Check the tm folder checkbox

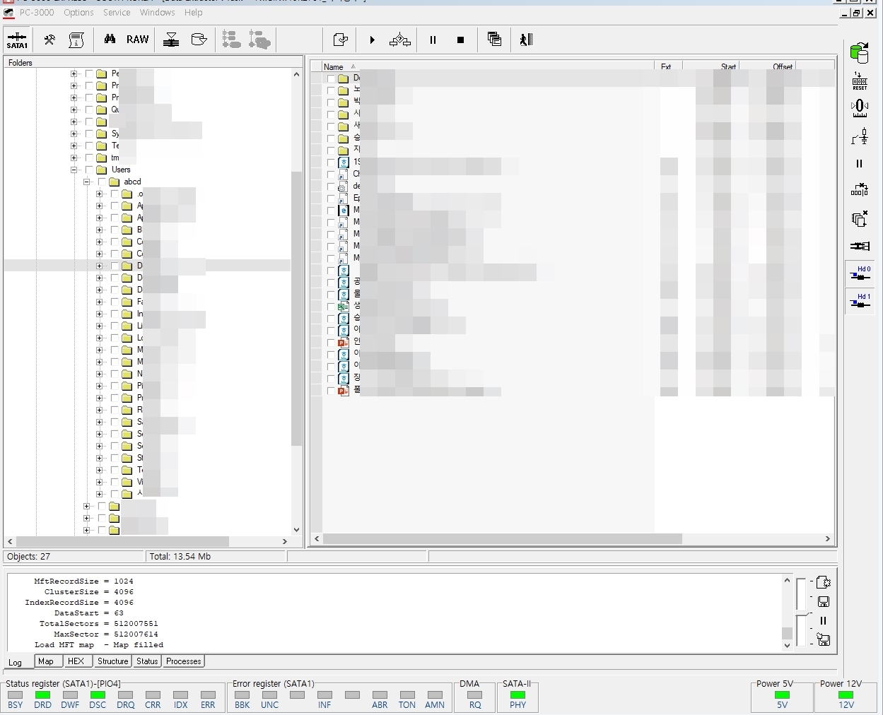pos(89,158)
